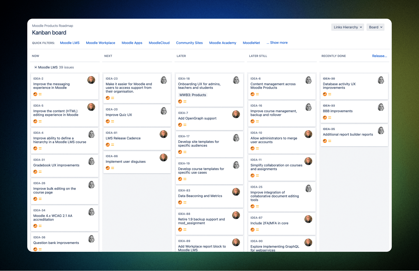Click the assignee avatar on IDEA-81 card
The image size is (419, 271).
164,134
